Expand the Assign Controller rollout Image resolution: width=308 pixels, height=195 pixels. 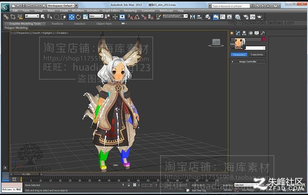tap(248, 62)
